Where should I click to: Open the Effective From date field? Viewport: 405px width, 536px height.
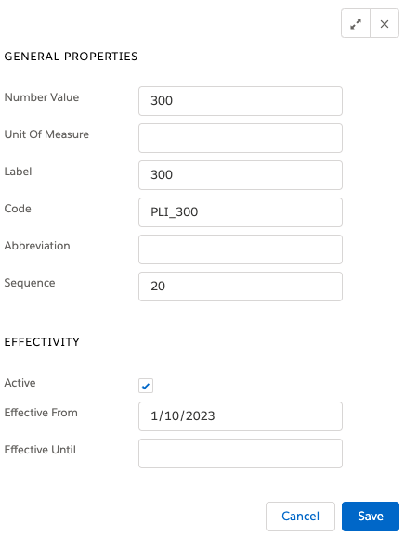pyautogui.click(x=241, y=416)
